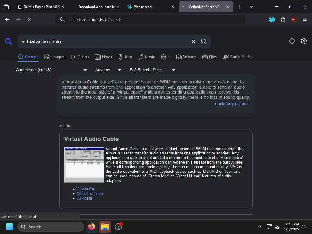Open Firefox from the taskbar

(x=92, y=227)
